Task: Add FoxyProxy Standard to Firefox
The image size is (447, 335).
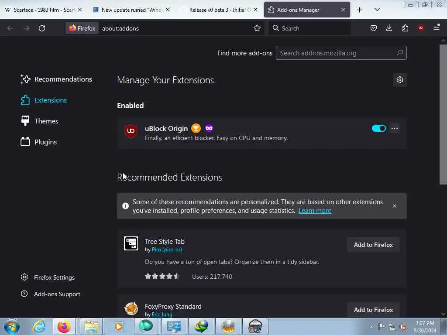Action: (x=373, y=310)
